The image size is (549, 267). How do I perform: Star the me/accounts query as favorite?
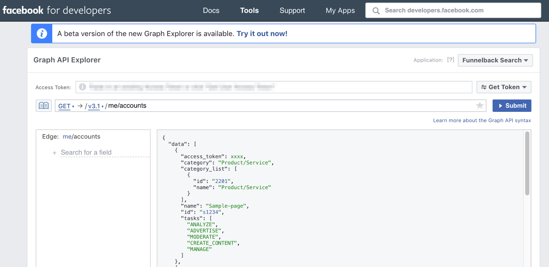pyautogui.click(x=480, y=106)
